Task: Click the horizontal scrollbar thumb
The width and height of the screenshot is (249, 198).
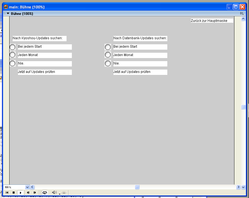Action: (x=137, y=187)
